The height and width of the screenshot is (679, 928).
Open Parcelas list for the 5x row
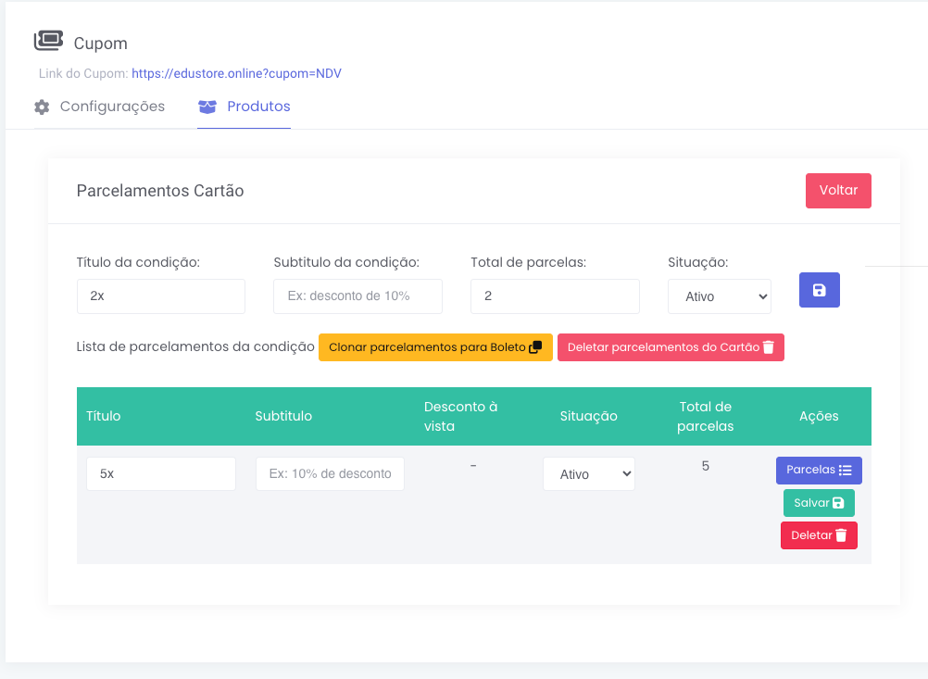click(819, 471)
